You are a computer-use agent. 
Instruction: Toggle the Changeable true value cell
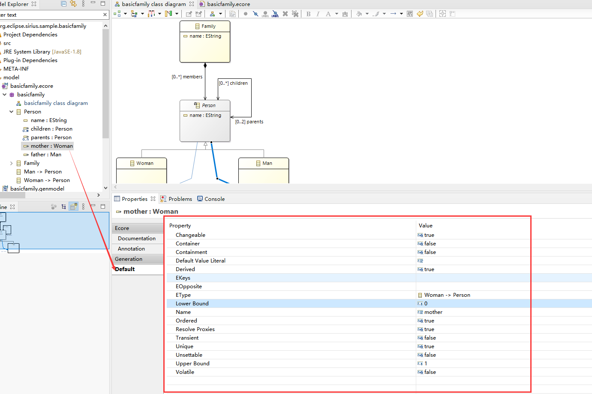point(504,235)
